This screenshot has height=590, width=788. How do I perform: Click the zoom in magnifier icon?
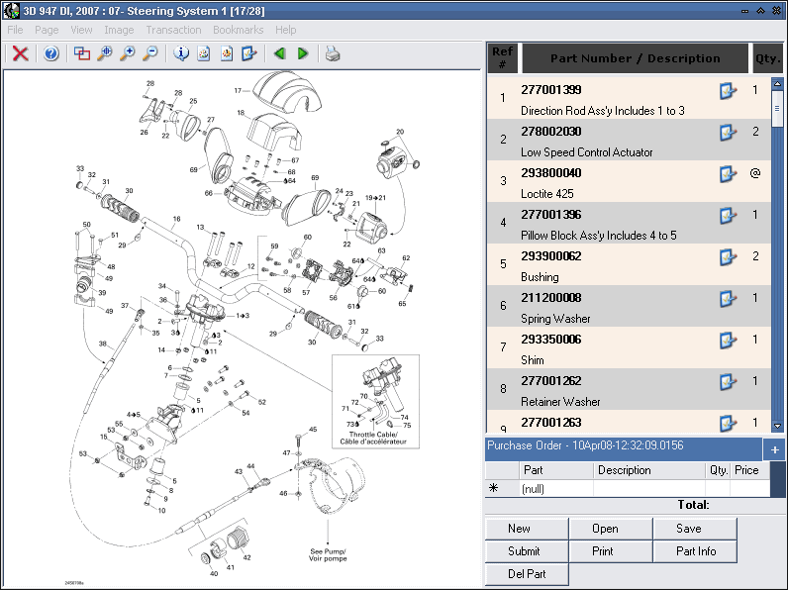click(127, 53)
